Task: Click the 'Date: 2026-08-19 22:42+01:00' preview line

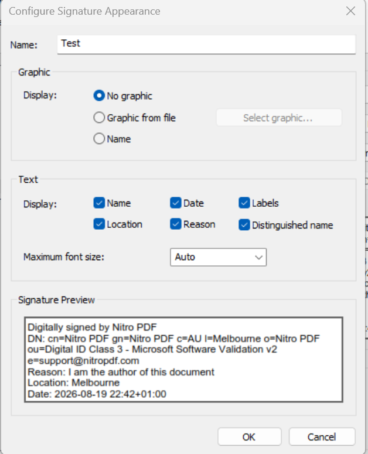Action: [x=97, y=394]
